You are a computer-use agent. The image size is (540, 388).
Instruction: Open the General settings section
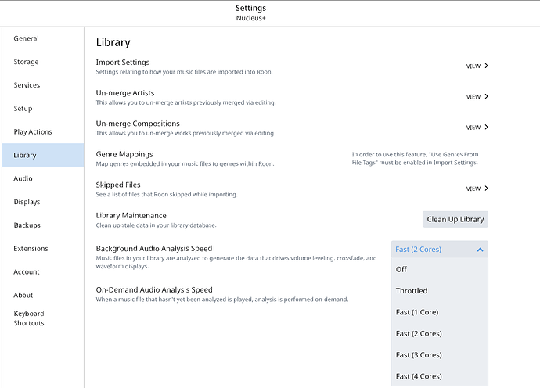(x=43, y=38)
